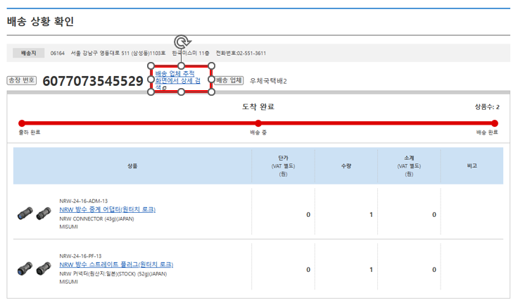The height and width of the screenshot is (305, 518).
Task: Click the 배송지 address label
Action: 29,53
